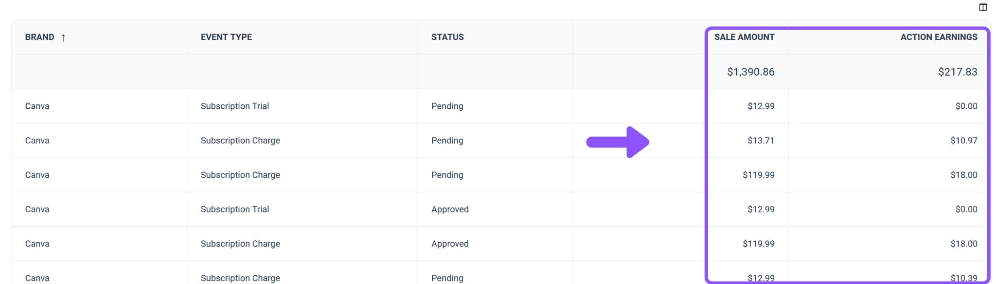This screenshot has width=996, height=284.
Task: Select the $10.39 earnings cell
Action: tap(964, 278)
